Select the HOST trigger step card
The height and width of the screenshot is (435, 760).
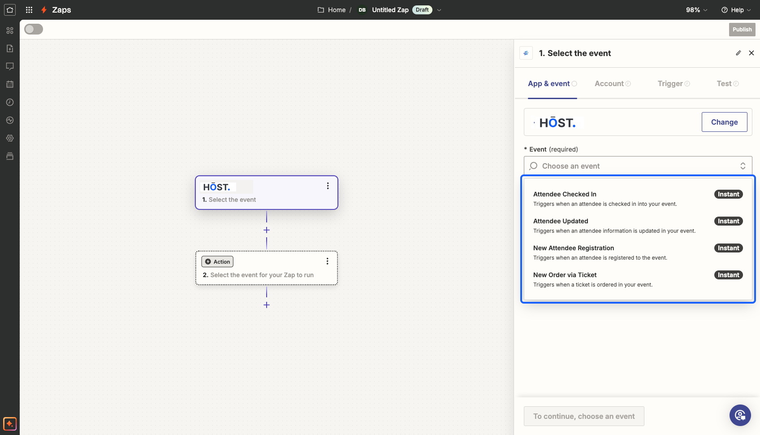(267, 192)
